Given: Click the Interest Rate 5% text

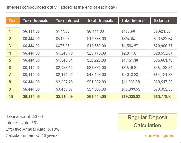Looking at the screenshot, I should [x=21, y=123].
